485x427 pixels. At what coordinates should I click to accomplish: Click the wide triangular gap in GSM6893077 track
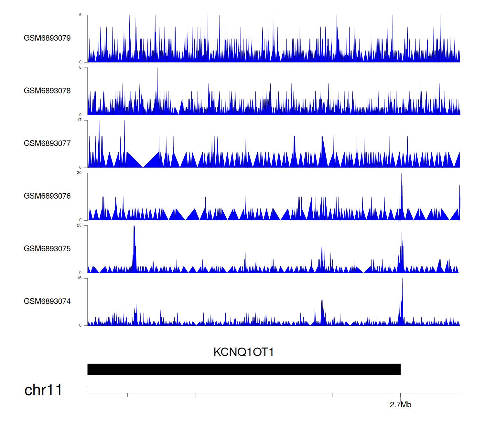[143, 162]
